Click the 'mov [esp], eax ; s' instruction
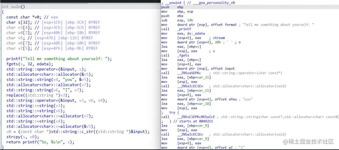Screen dimensions: 339x150 coord(188,51)
